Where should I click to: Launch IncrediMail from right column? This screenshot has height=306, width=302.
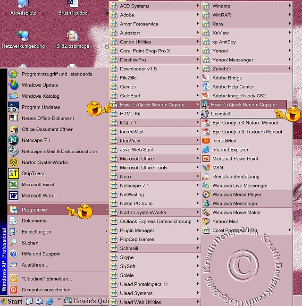tap(247, 141)
